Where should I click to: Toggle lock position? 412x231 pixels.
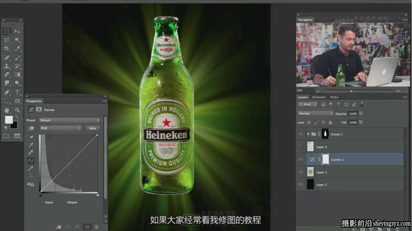coord(323,123)
